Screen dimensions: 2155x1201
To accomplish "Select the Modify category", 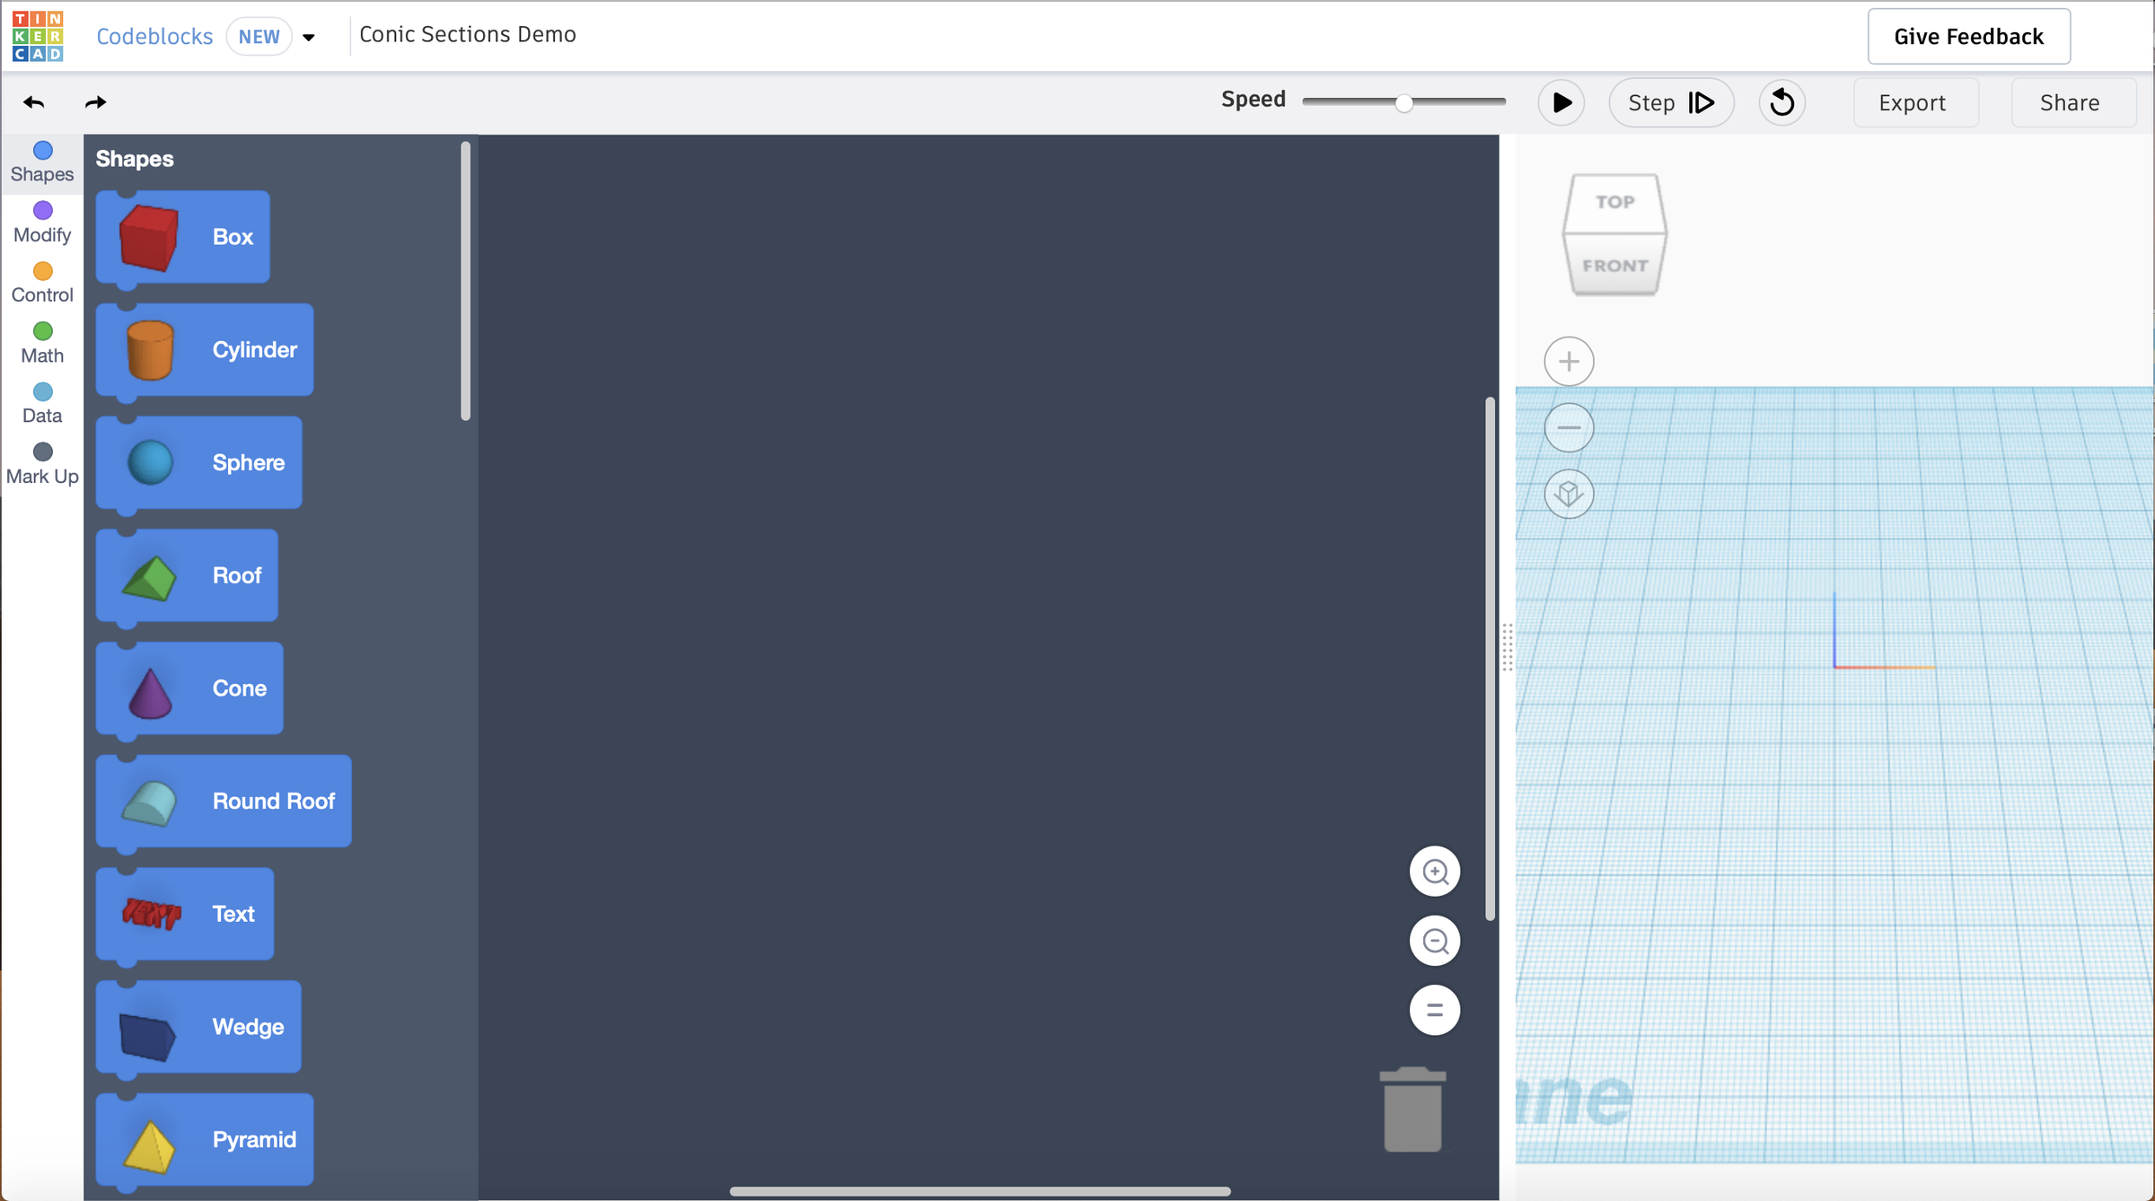I will [x=41, y=222].
